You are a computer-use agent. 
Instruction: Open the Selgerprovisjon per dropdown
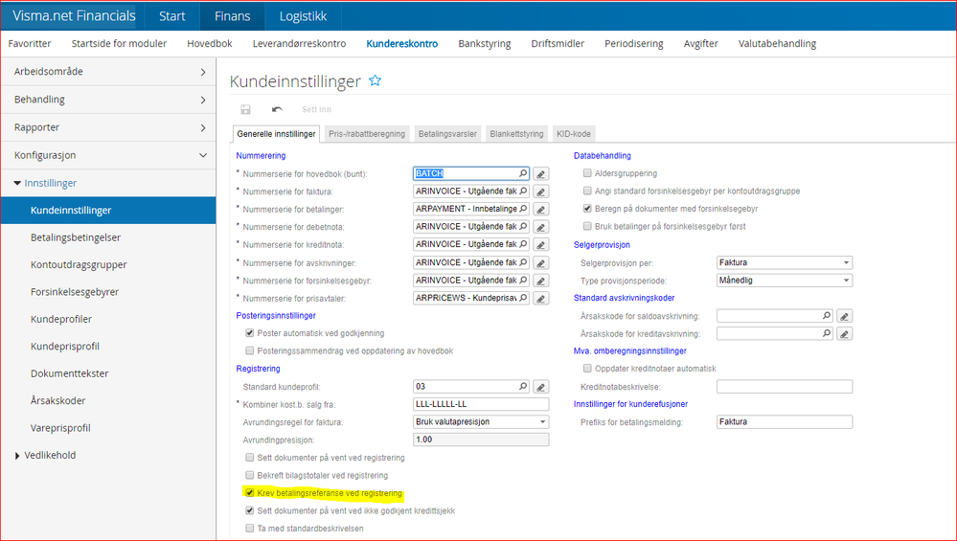pos(785,262)
